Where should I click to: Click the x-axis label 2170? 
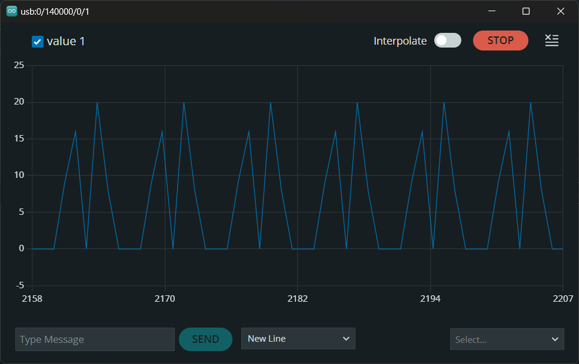coord(165,299)
